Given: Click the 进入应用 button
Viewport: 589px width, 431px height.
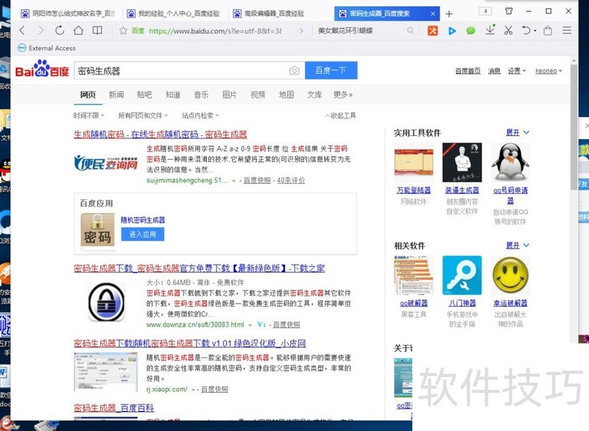Looking at the screenshot, I should tap(142, 235).
